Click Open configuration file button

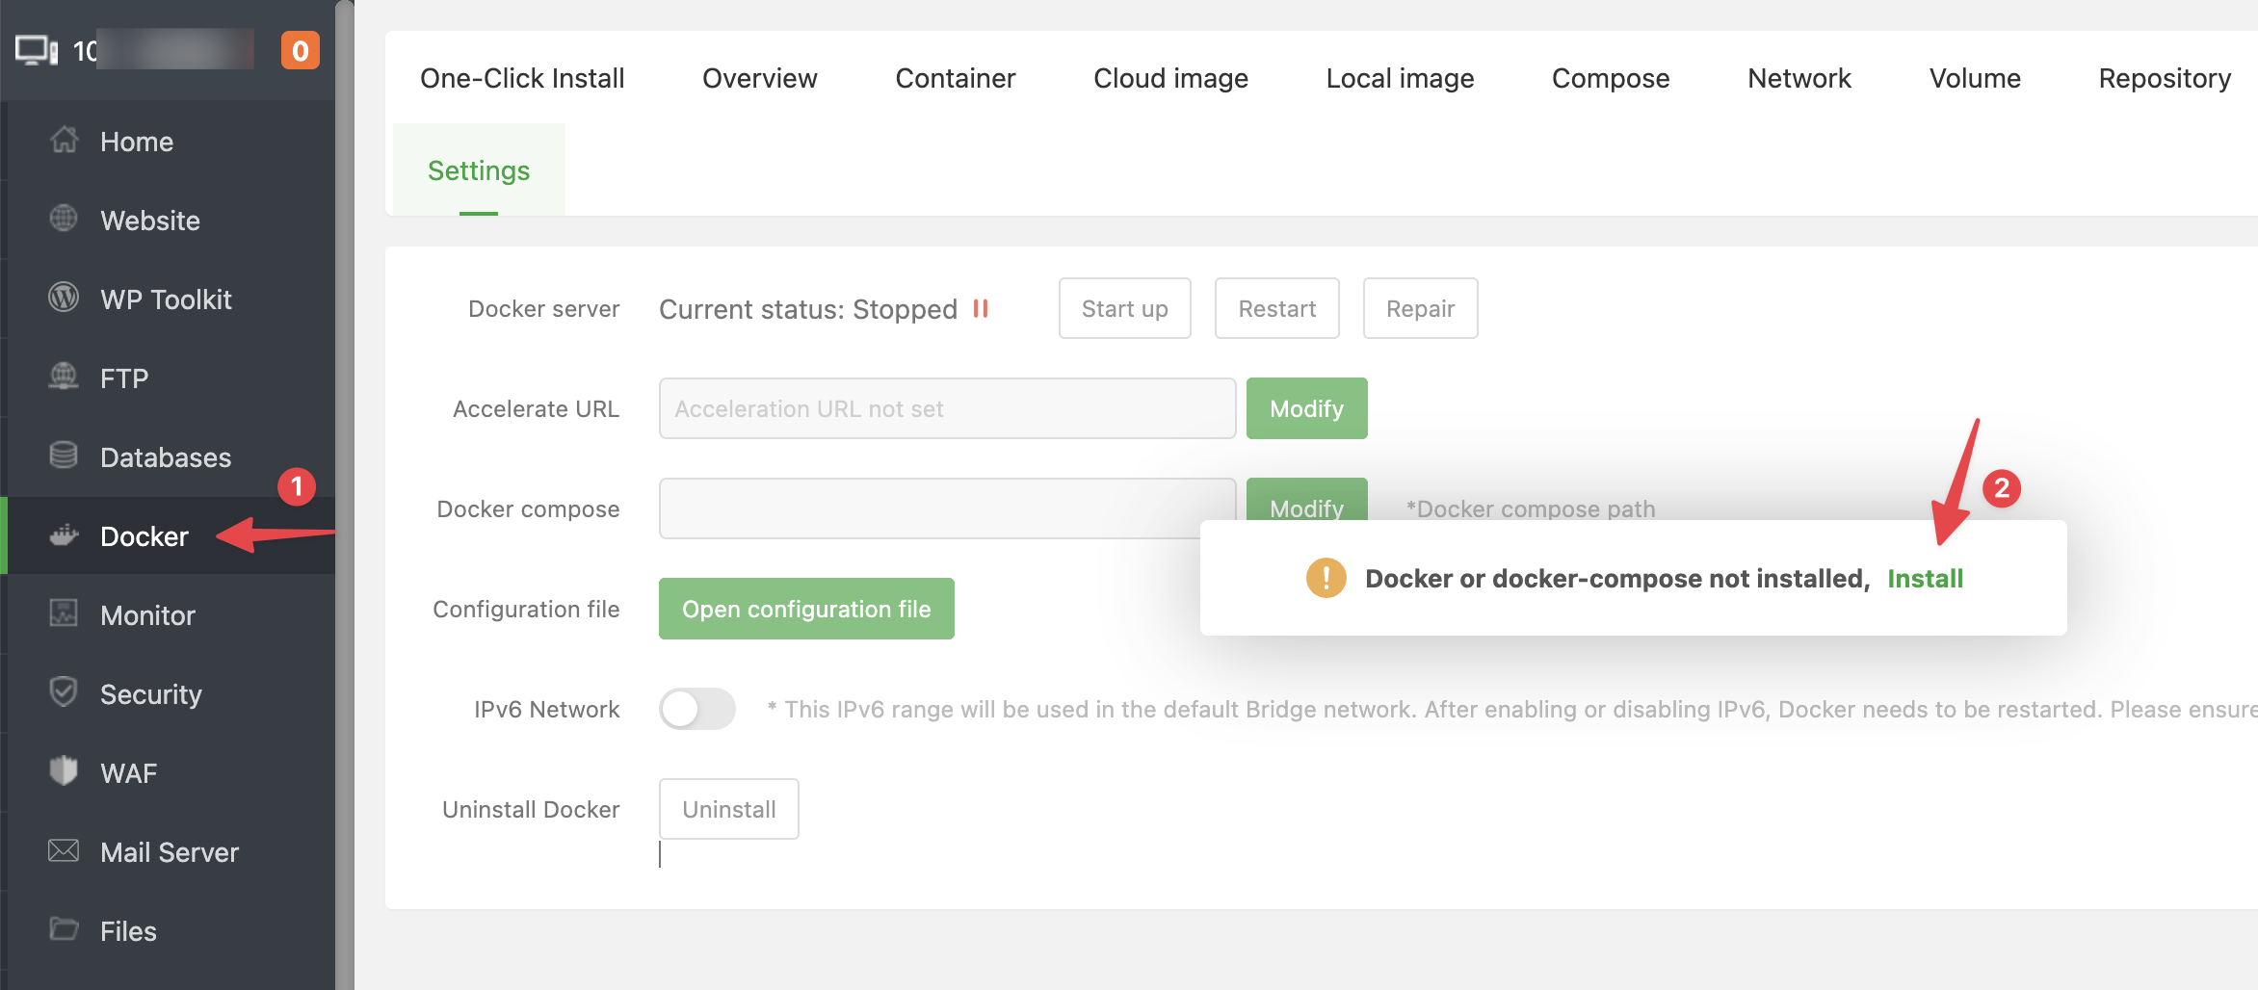pos(806,609)
